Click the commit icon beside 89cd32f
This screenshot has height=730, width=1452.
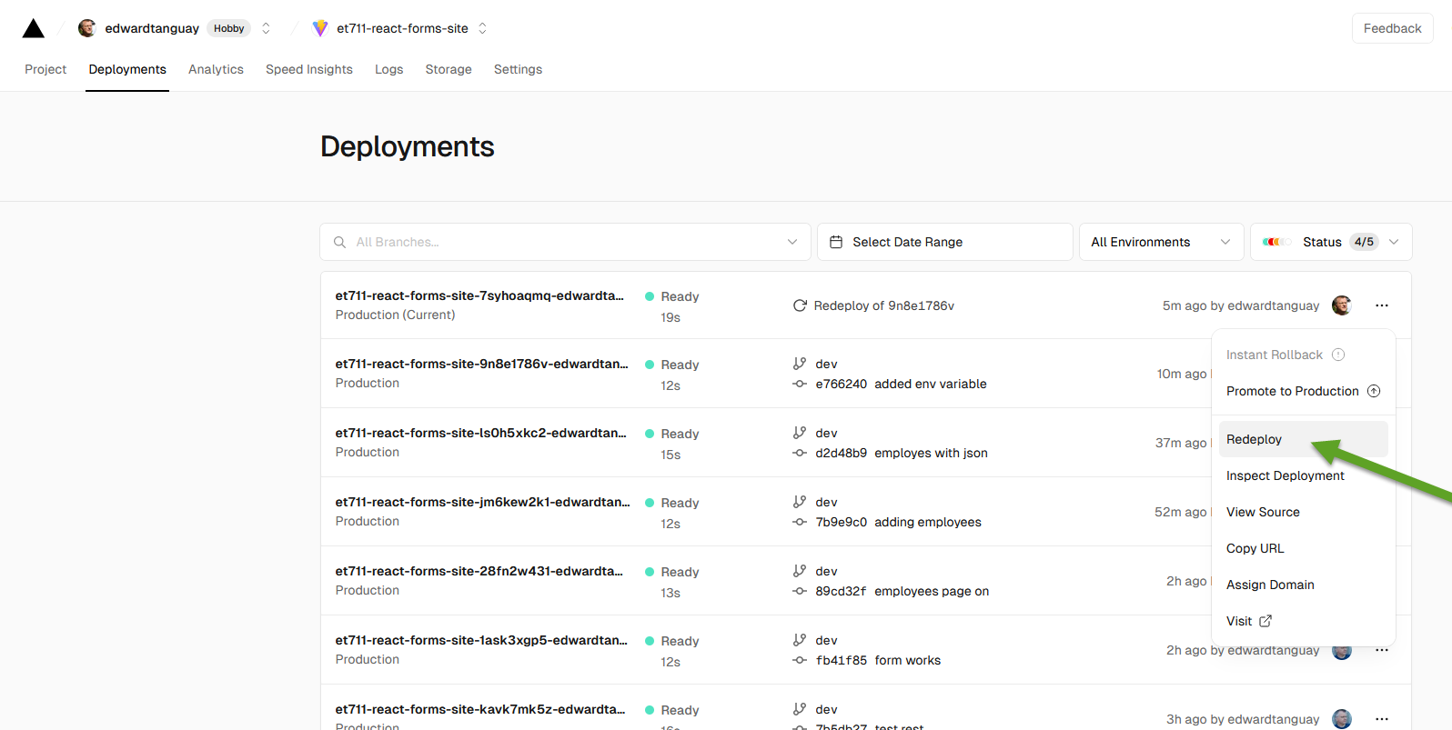(x=800, y=591)
